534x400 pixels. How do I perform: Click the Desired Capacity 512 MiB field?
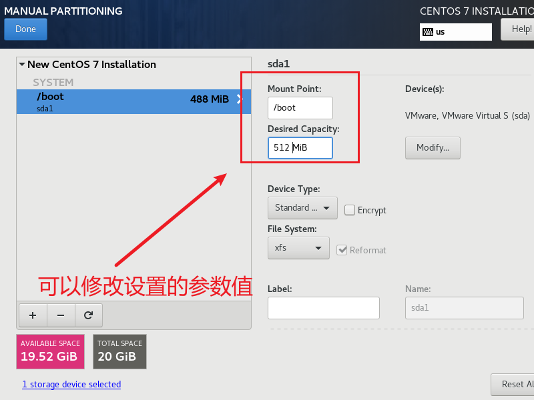[x=300, y=148]
